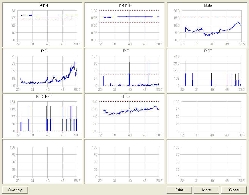Pick the PI8 chart plot area
The image size is (249, 195).
click(x=47, y=71)
